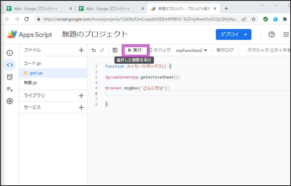Click the Browser.msgBox code line

[x=138, y=88]
